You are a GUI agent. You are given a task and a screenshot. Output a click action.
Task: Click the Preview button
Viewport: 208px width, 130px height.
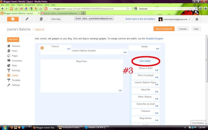pos(183,29)
